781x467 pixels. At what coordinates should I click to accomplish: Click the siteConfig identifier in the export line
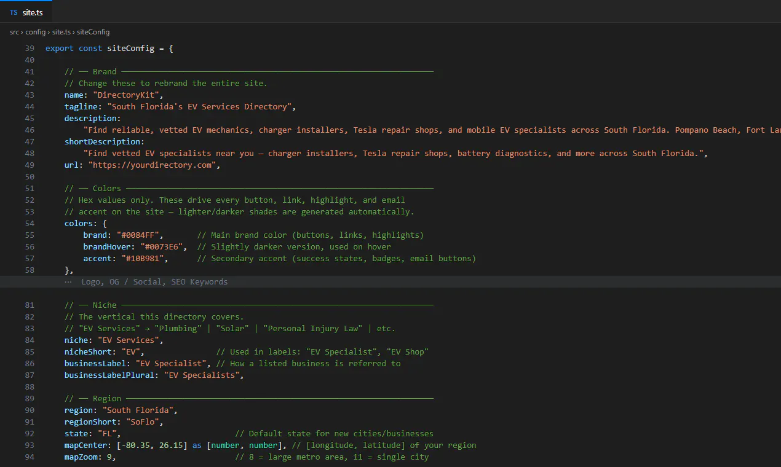pyautogui.click(x=130, y=49)
